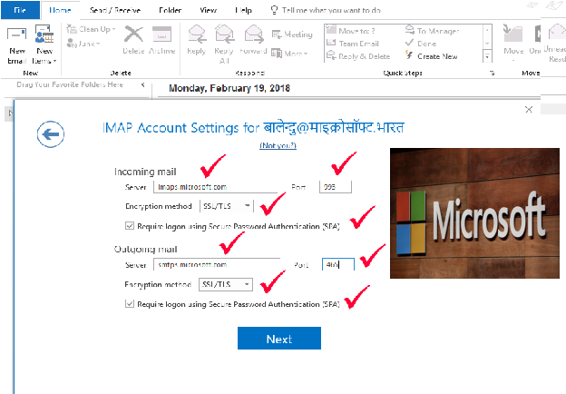
Task: Switch to the Help tab
Action: coord(243,10)
